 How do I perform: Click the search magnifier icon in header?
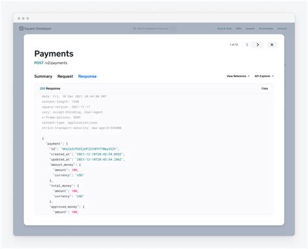tap(135, 29)
